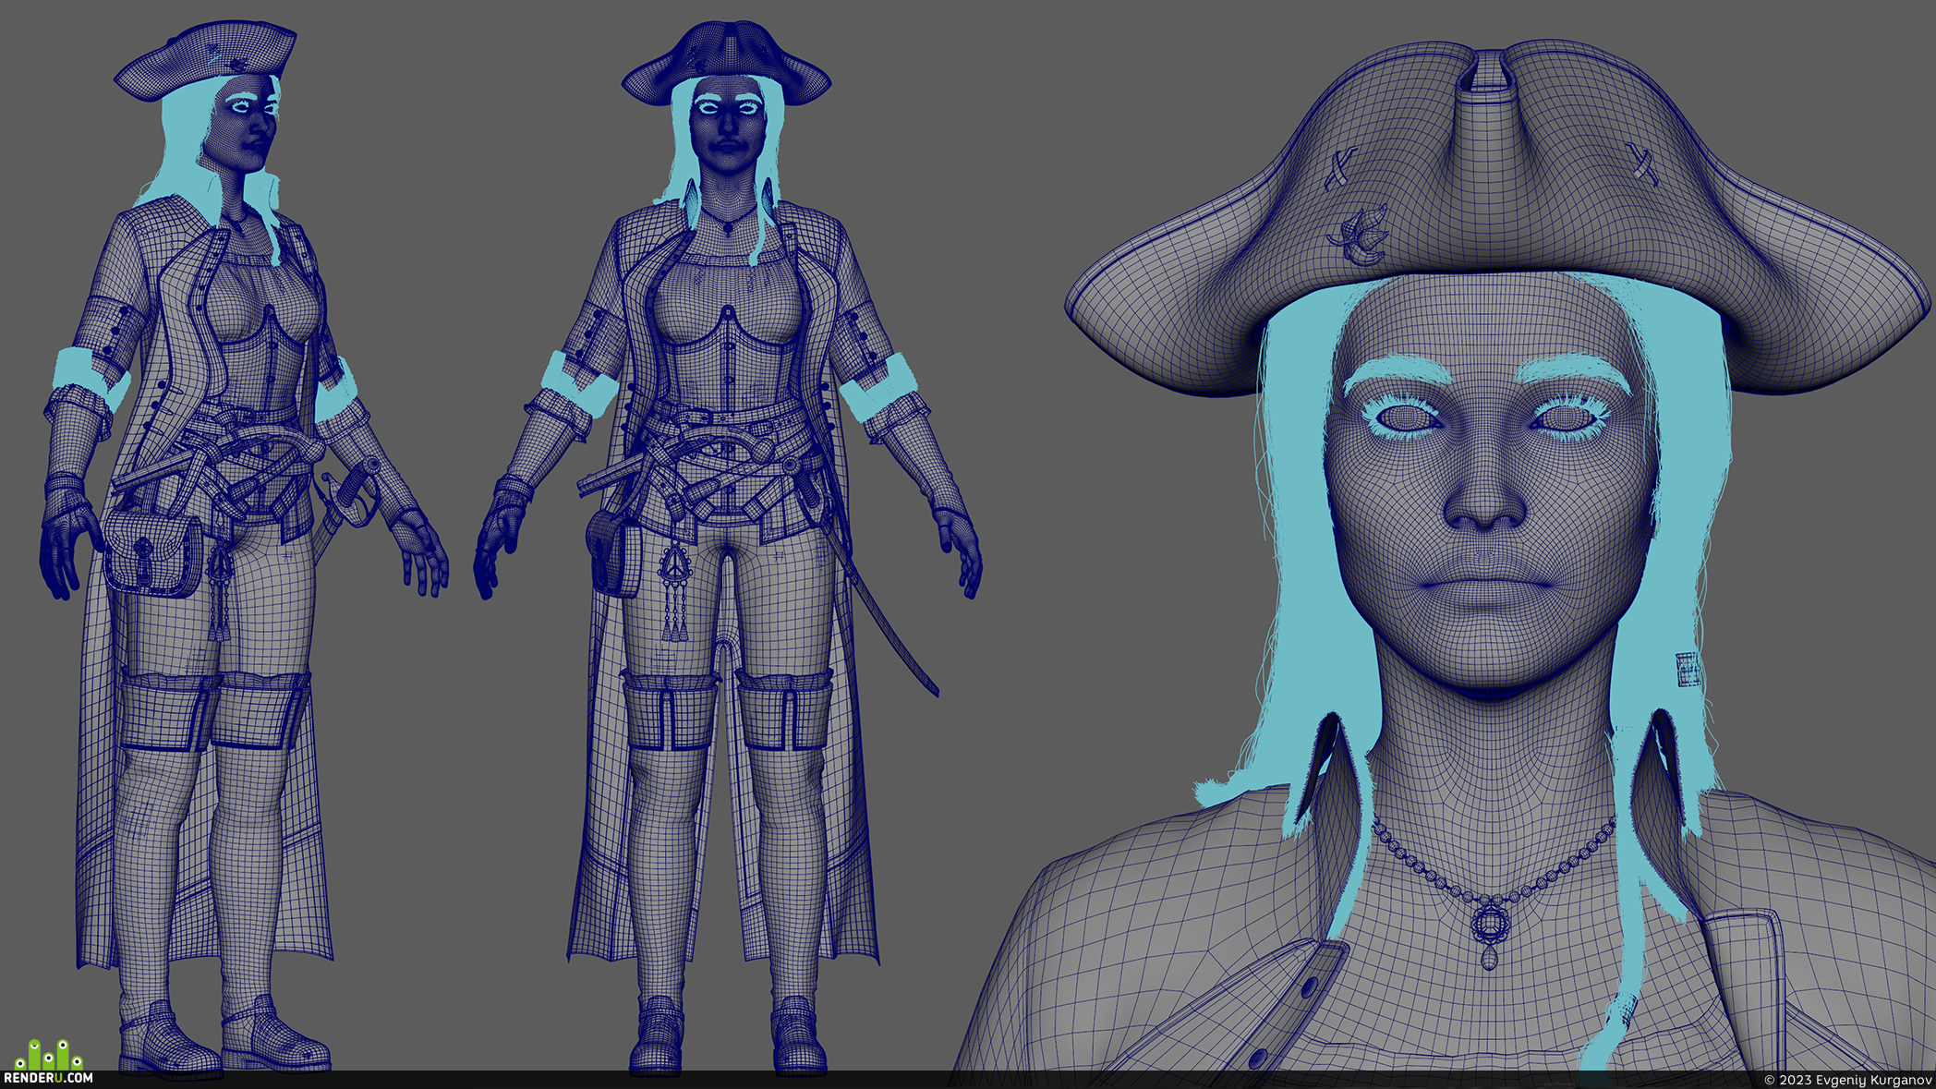Click the belt pouch on the three-quarter view figure
1936x1089 pixels.
[x=153, y=554]
